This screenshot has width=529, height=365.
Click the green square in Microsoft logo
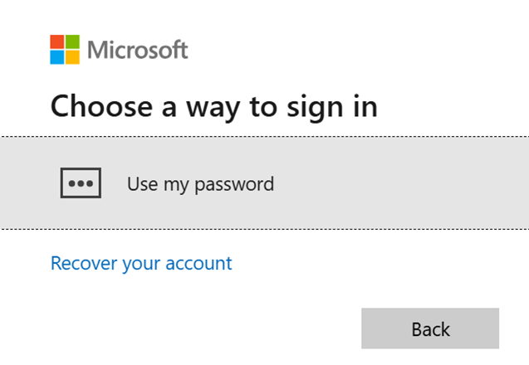tap(72, 42)
